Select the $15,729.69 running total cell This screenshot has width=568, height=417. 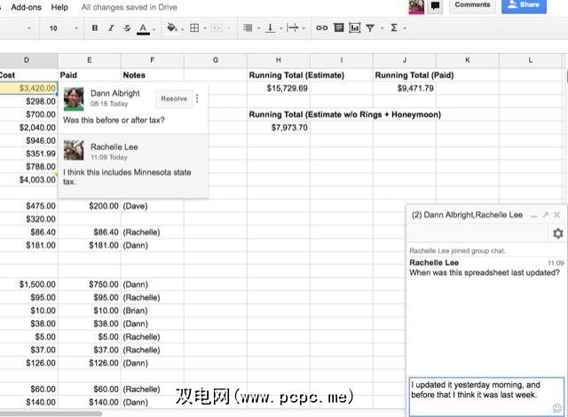(x=278, y=89)
